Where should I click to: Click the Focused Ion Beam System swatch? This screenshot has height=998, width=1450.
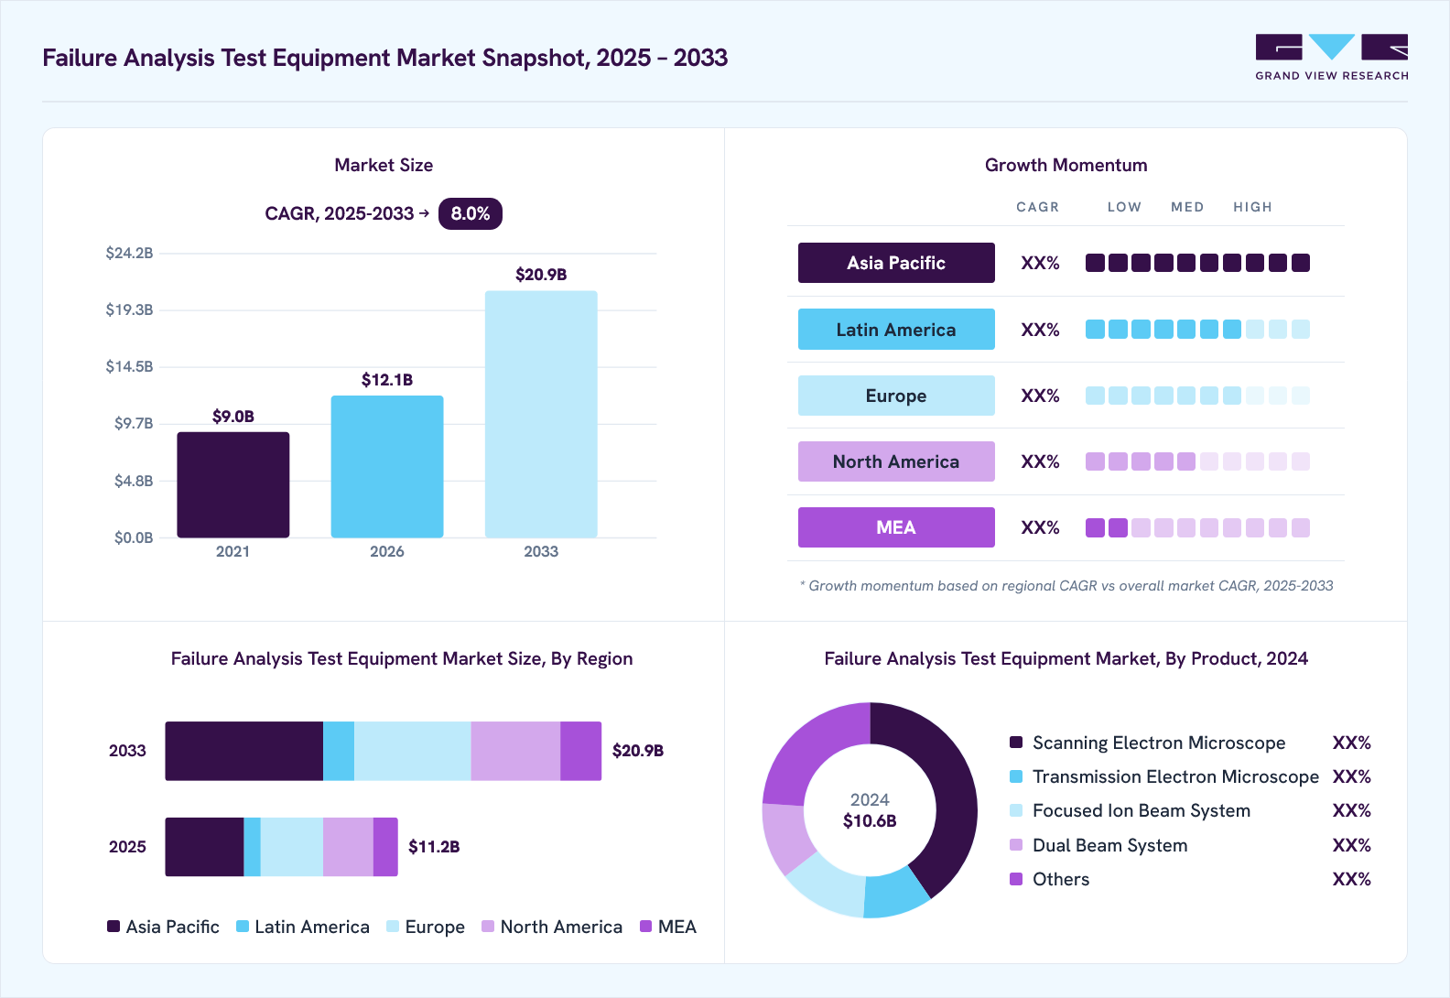[x=1016, y=810]
